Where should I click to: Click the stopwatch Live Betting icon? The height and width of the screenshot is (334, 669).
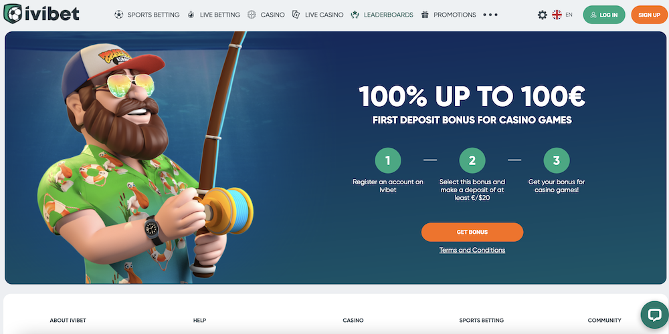(x=191, y=15)
